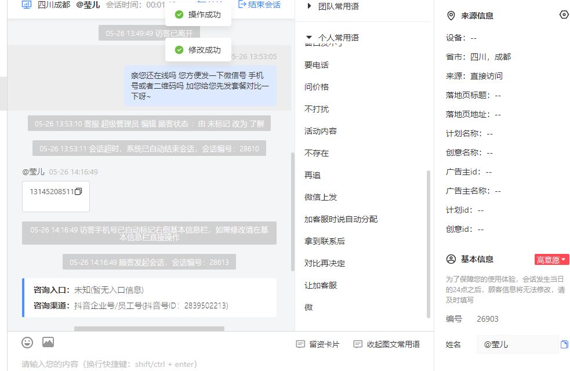Select the quick phrase 加客服时说自动分配
Viewport: 570px width, 371px height.
(x=341, y=219)
